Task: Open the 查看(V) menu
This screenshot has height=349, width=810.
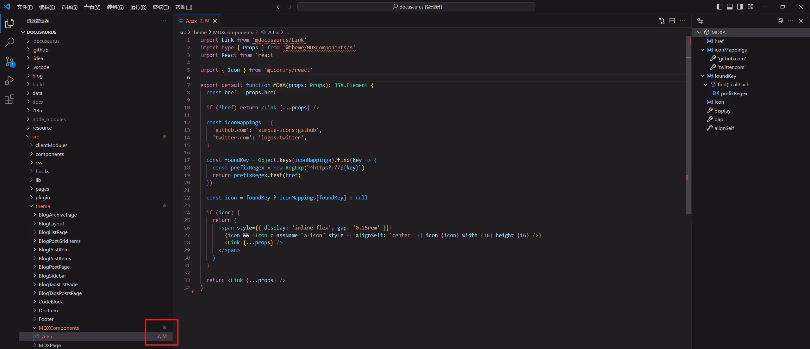Action: coord(92,7)
